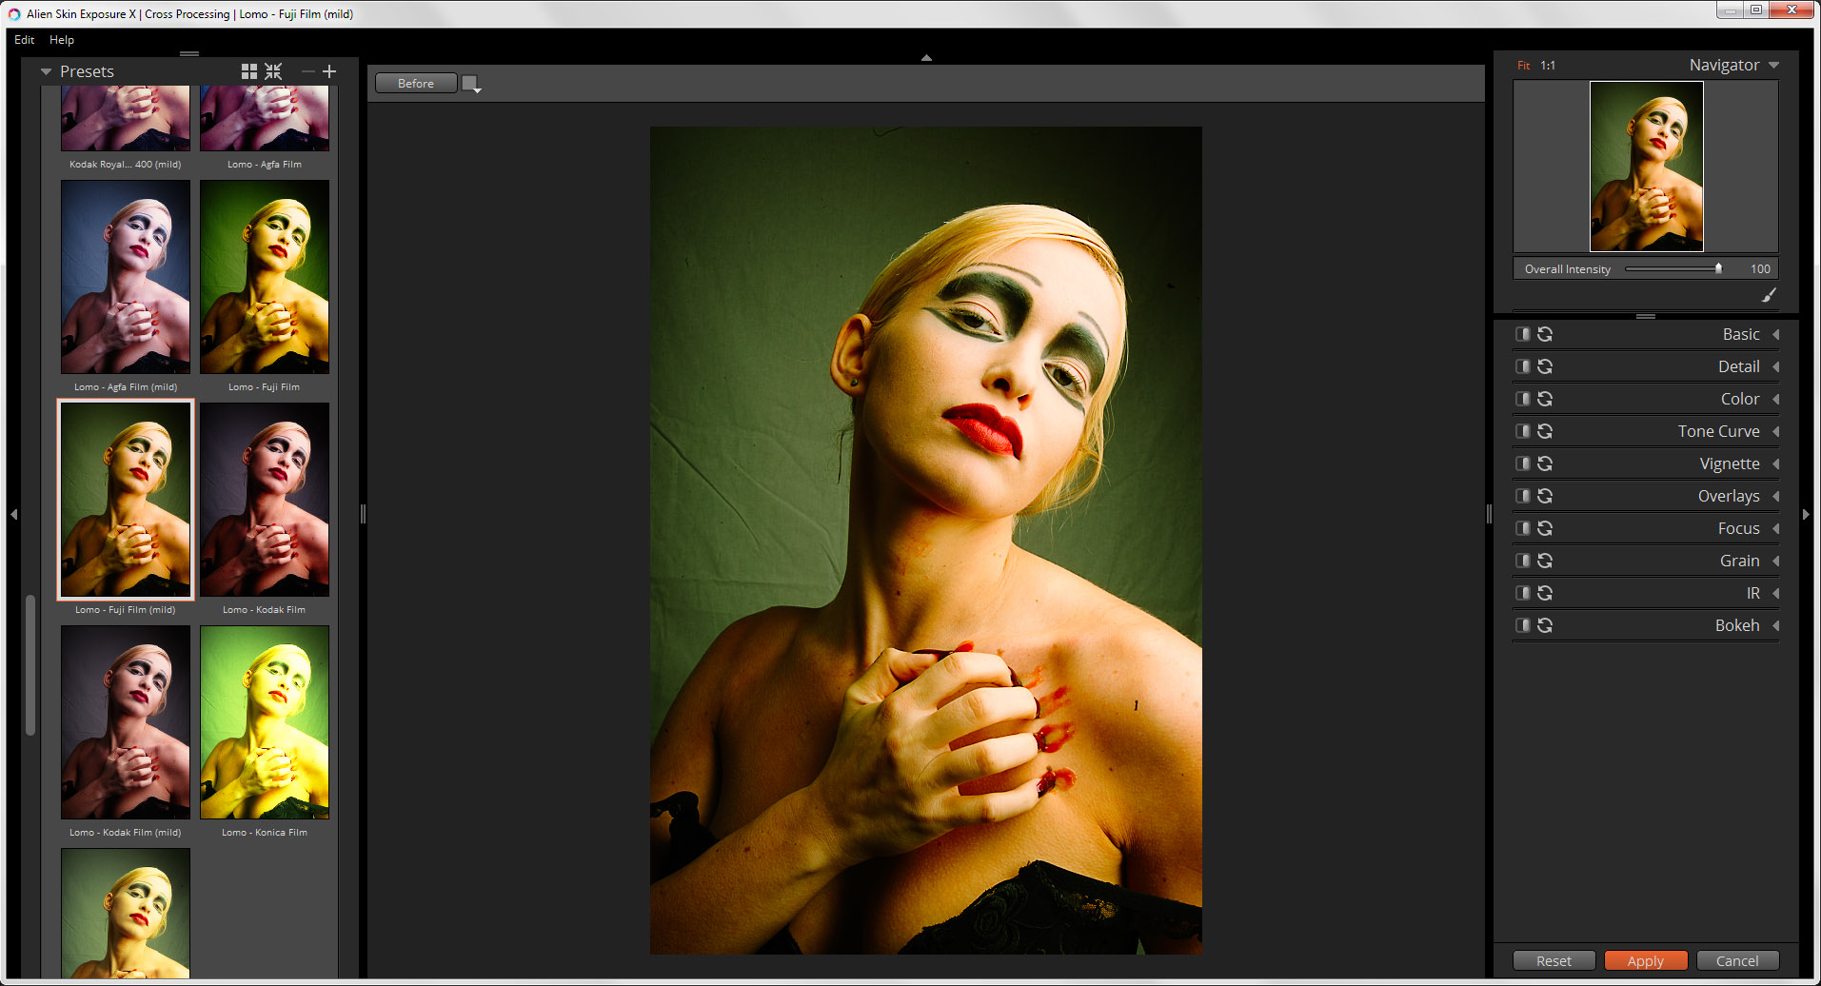Reset the Focus panel settings
This screenshot has height=986, width=1821.
[x=1545, y=528]
